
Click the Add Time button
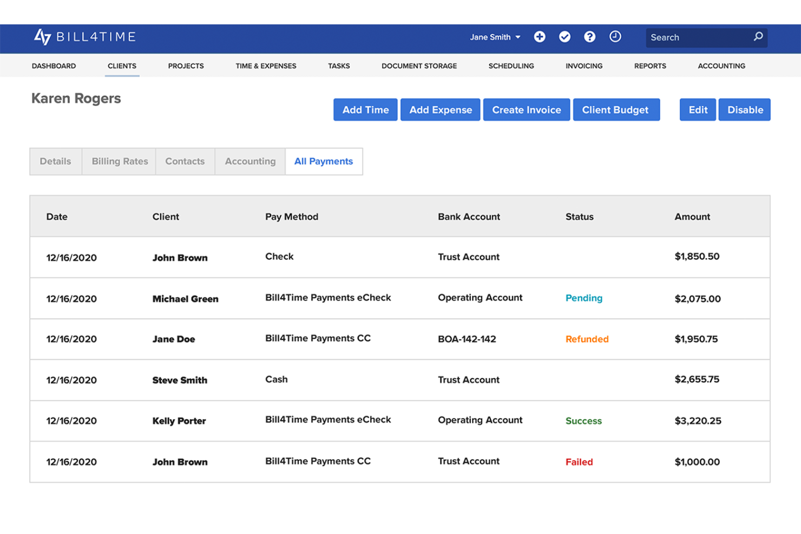click(x=365, y=110)
